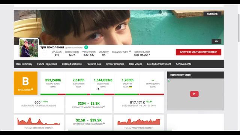Open the Channel Type help icon
Image resolution: width=240 pixels, height=135 pixels.
click(130, 51)
